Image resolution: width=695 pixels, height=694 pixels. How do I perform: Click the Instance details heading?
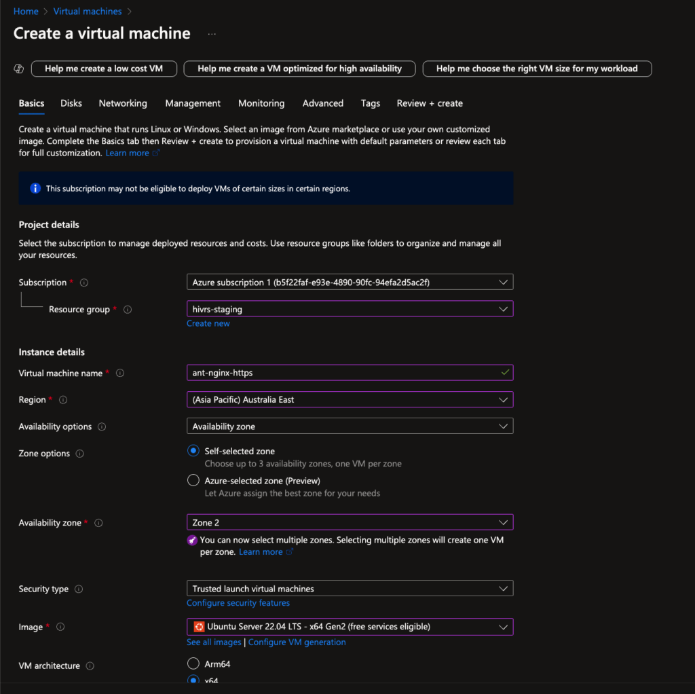click(52, 352)
